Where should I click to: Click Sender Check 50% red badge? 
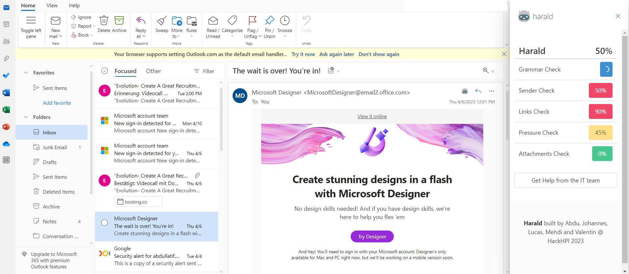[600, 91]
